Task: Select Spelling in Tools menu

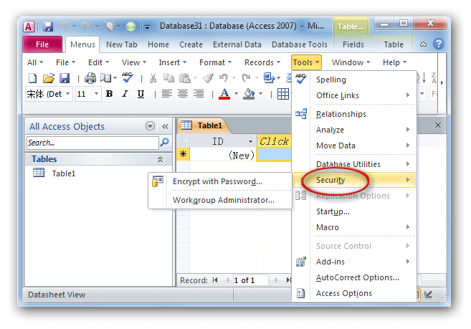Action: pyautogui.click(x=354, y=80)
